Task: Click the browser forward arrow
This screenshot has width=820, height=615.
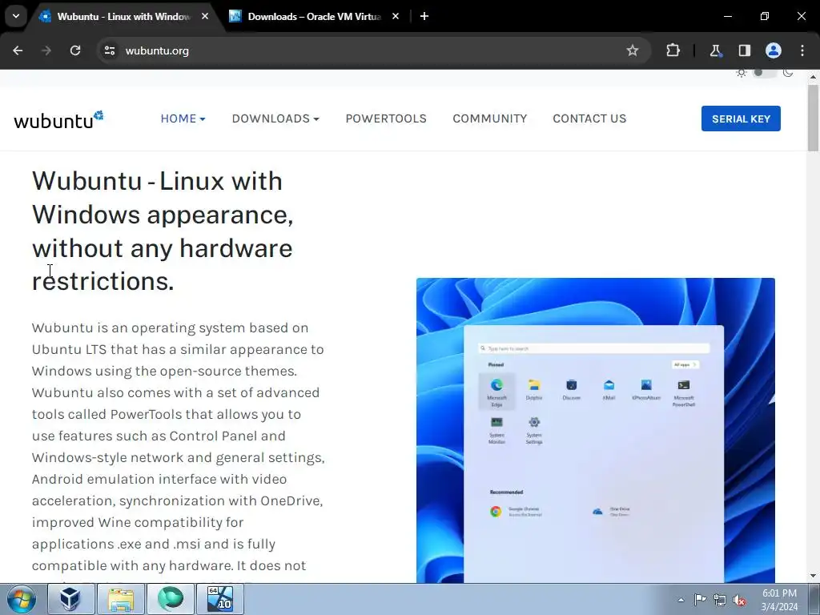Action: click(x=46, y=50)
